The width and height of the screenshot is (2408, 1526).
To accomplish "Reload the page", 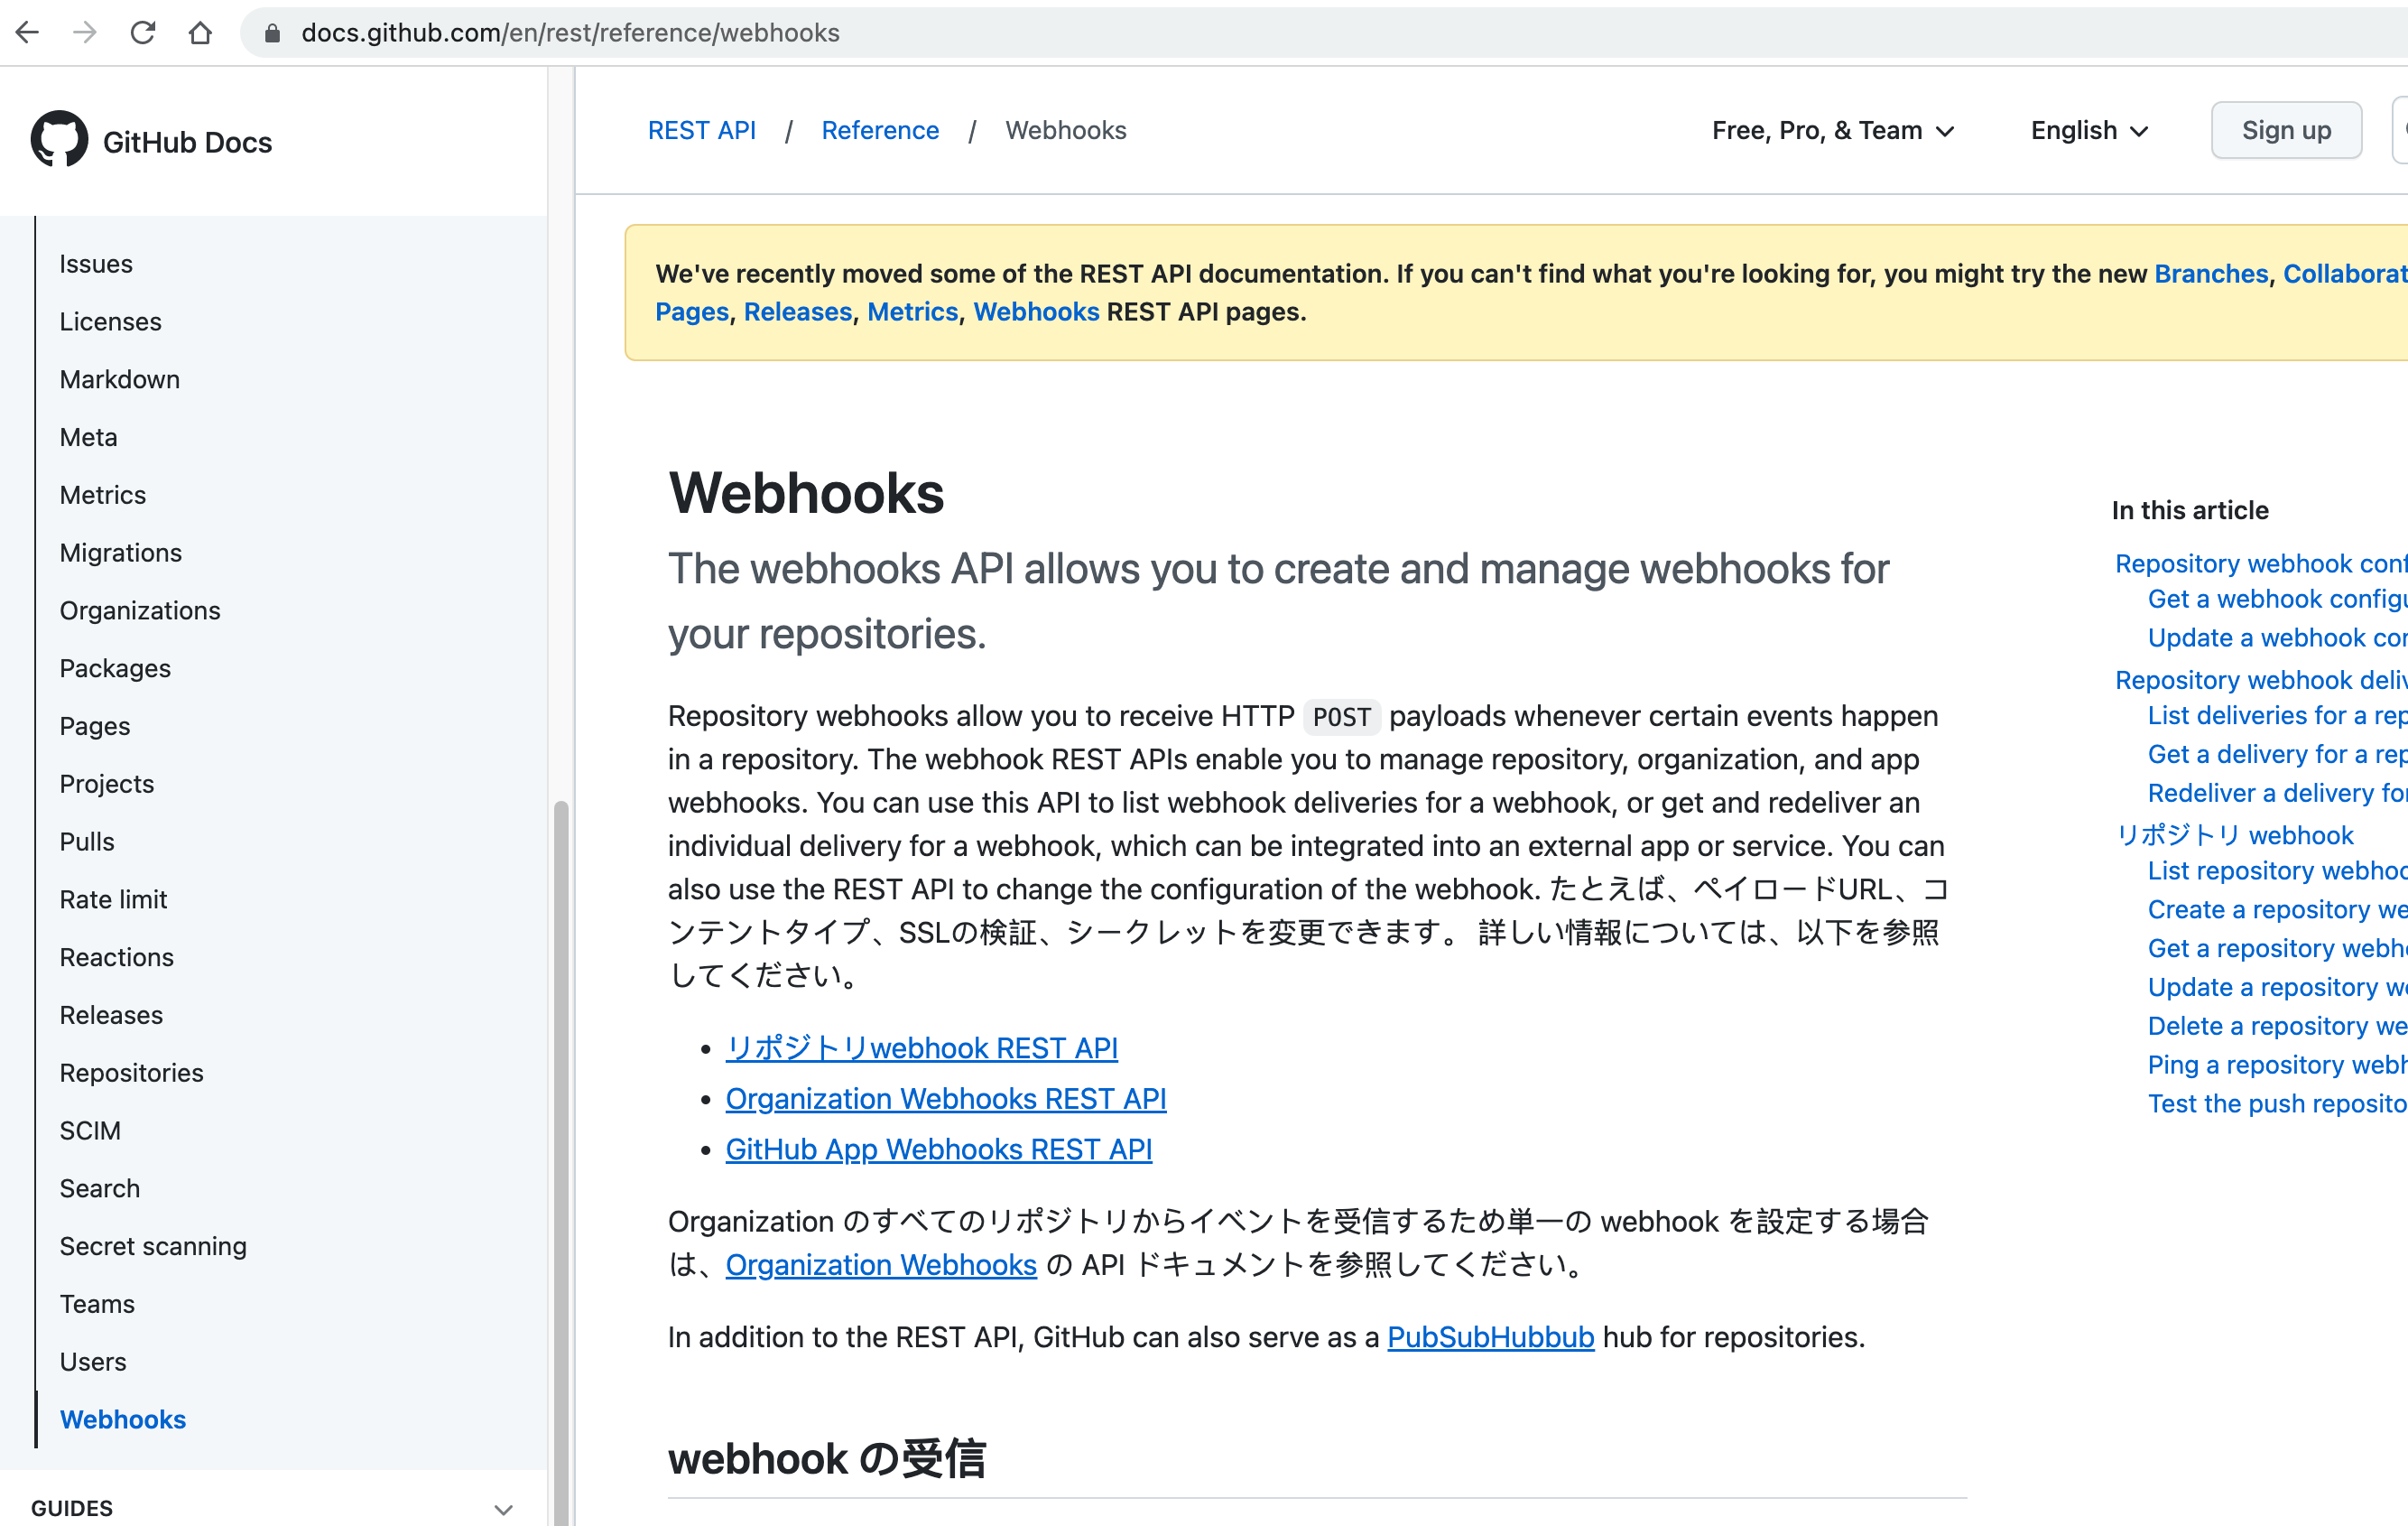I will 143,32.
